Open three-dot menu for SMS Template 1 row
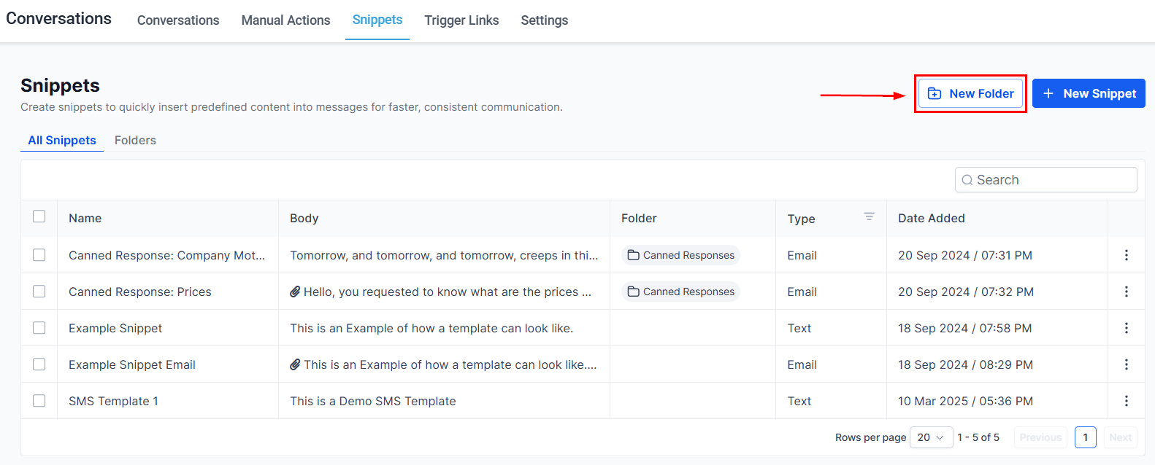 pyautogui.click(x=1126, y=401)
